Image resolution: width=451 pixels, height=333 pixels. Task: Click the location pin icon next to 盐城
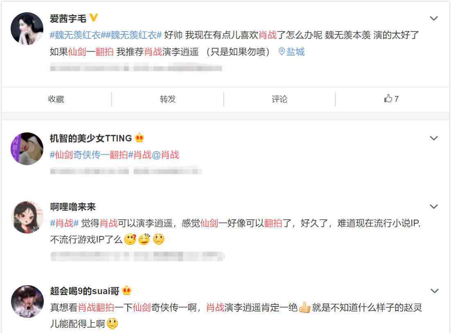click(282, 52)
